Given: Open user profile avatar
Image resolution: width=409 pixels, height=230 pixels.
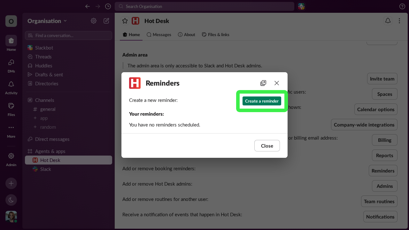Looking at the screenshot, I should [x=11, y=217].
